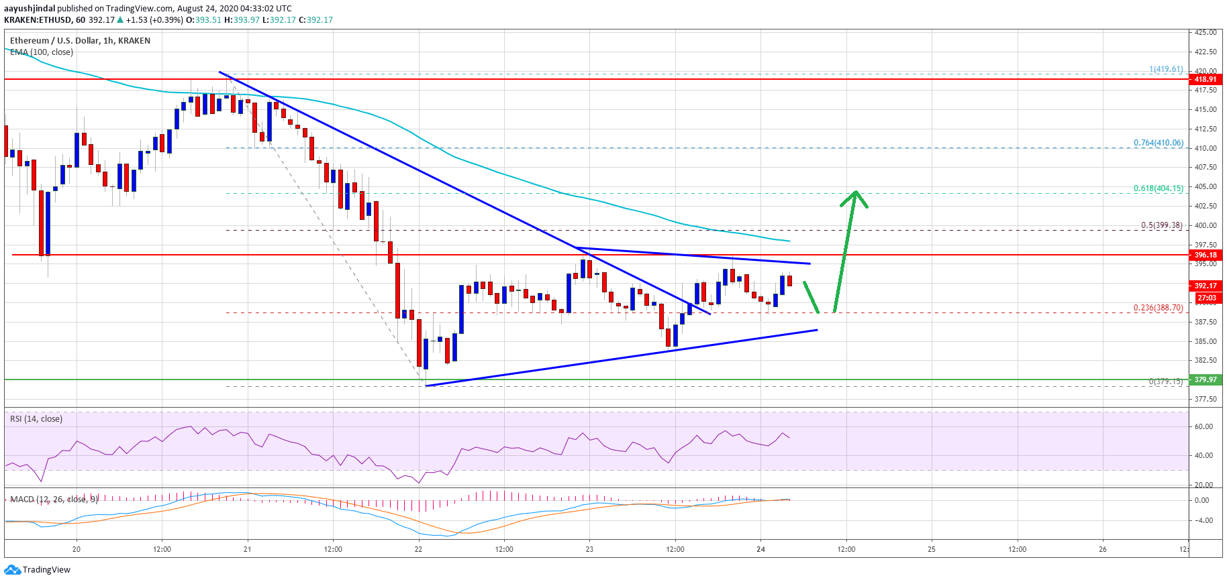Click the date 25 on time axis
Image resolution: width=1227 pixels, height=582 pixels.
(932, 549)
